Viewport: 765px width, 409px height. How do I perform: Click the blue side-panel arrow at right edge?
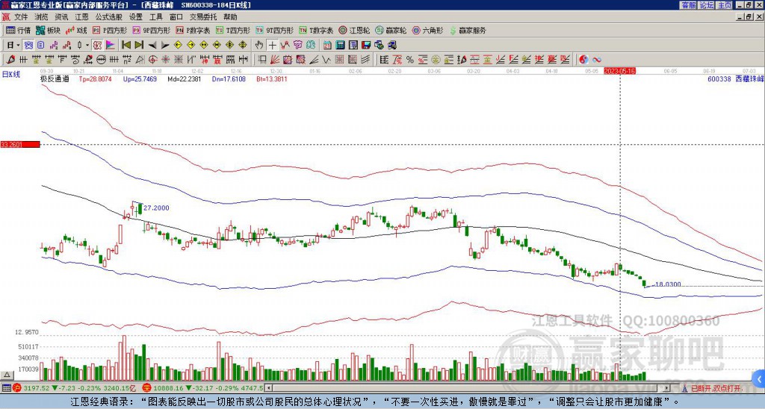[759, 379]
